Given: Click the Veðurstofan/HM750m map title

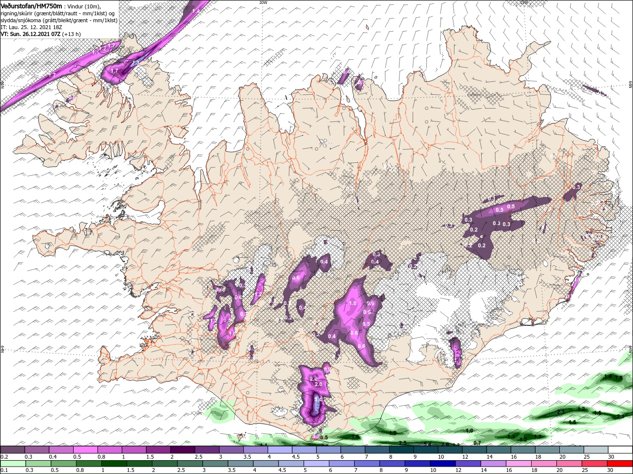Looking at the screenshot, I should 31,5.
